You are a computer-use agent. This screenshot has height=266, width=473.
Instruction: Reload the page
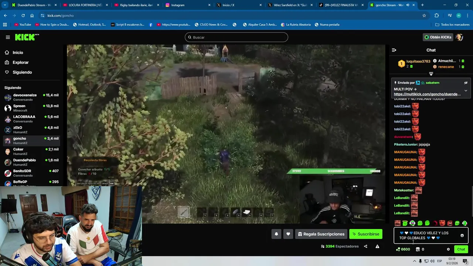pos(23,16)
